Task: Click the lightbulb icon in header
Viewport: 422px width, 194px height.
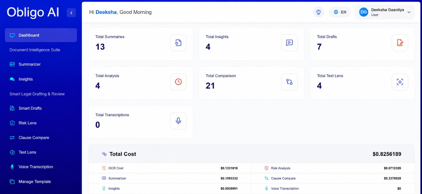Action: pos(318,12)
